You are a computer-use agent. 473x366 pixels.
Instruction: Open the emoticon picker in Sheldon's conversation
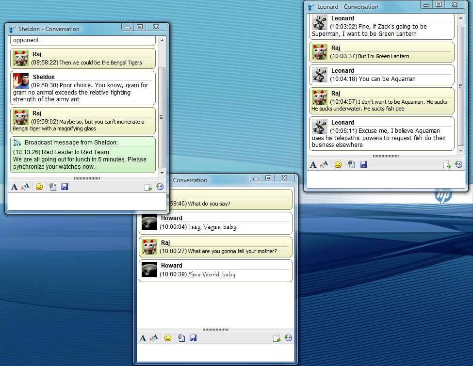pyautogui.click(x=39, y=186)
